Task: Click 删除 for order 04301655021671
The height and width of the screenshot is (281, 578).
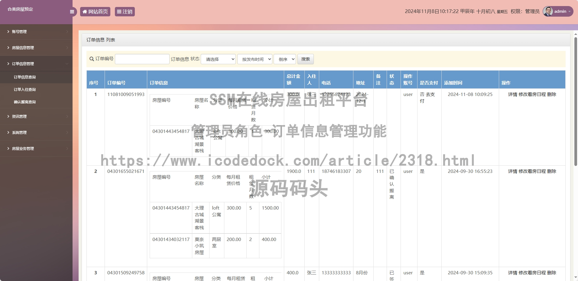Action: (x=552, y=171)
